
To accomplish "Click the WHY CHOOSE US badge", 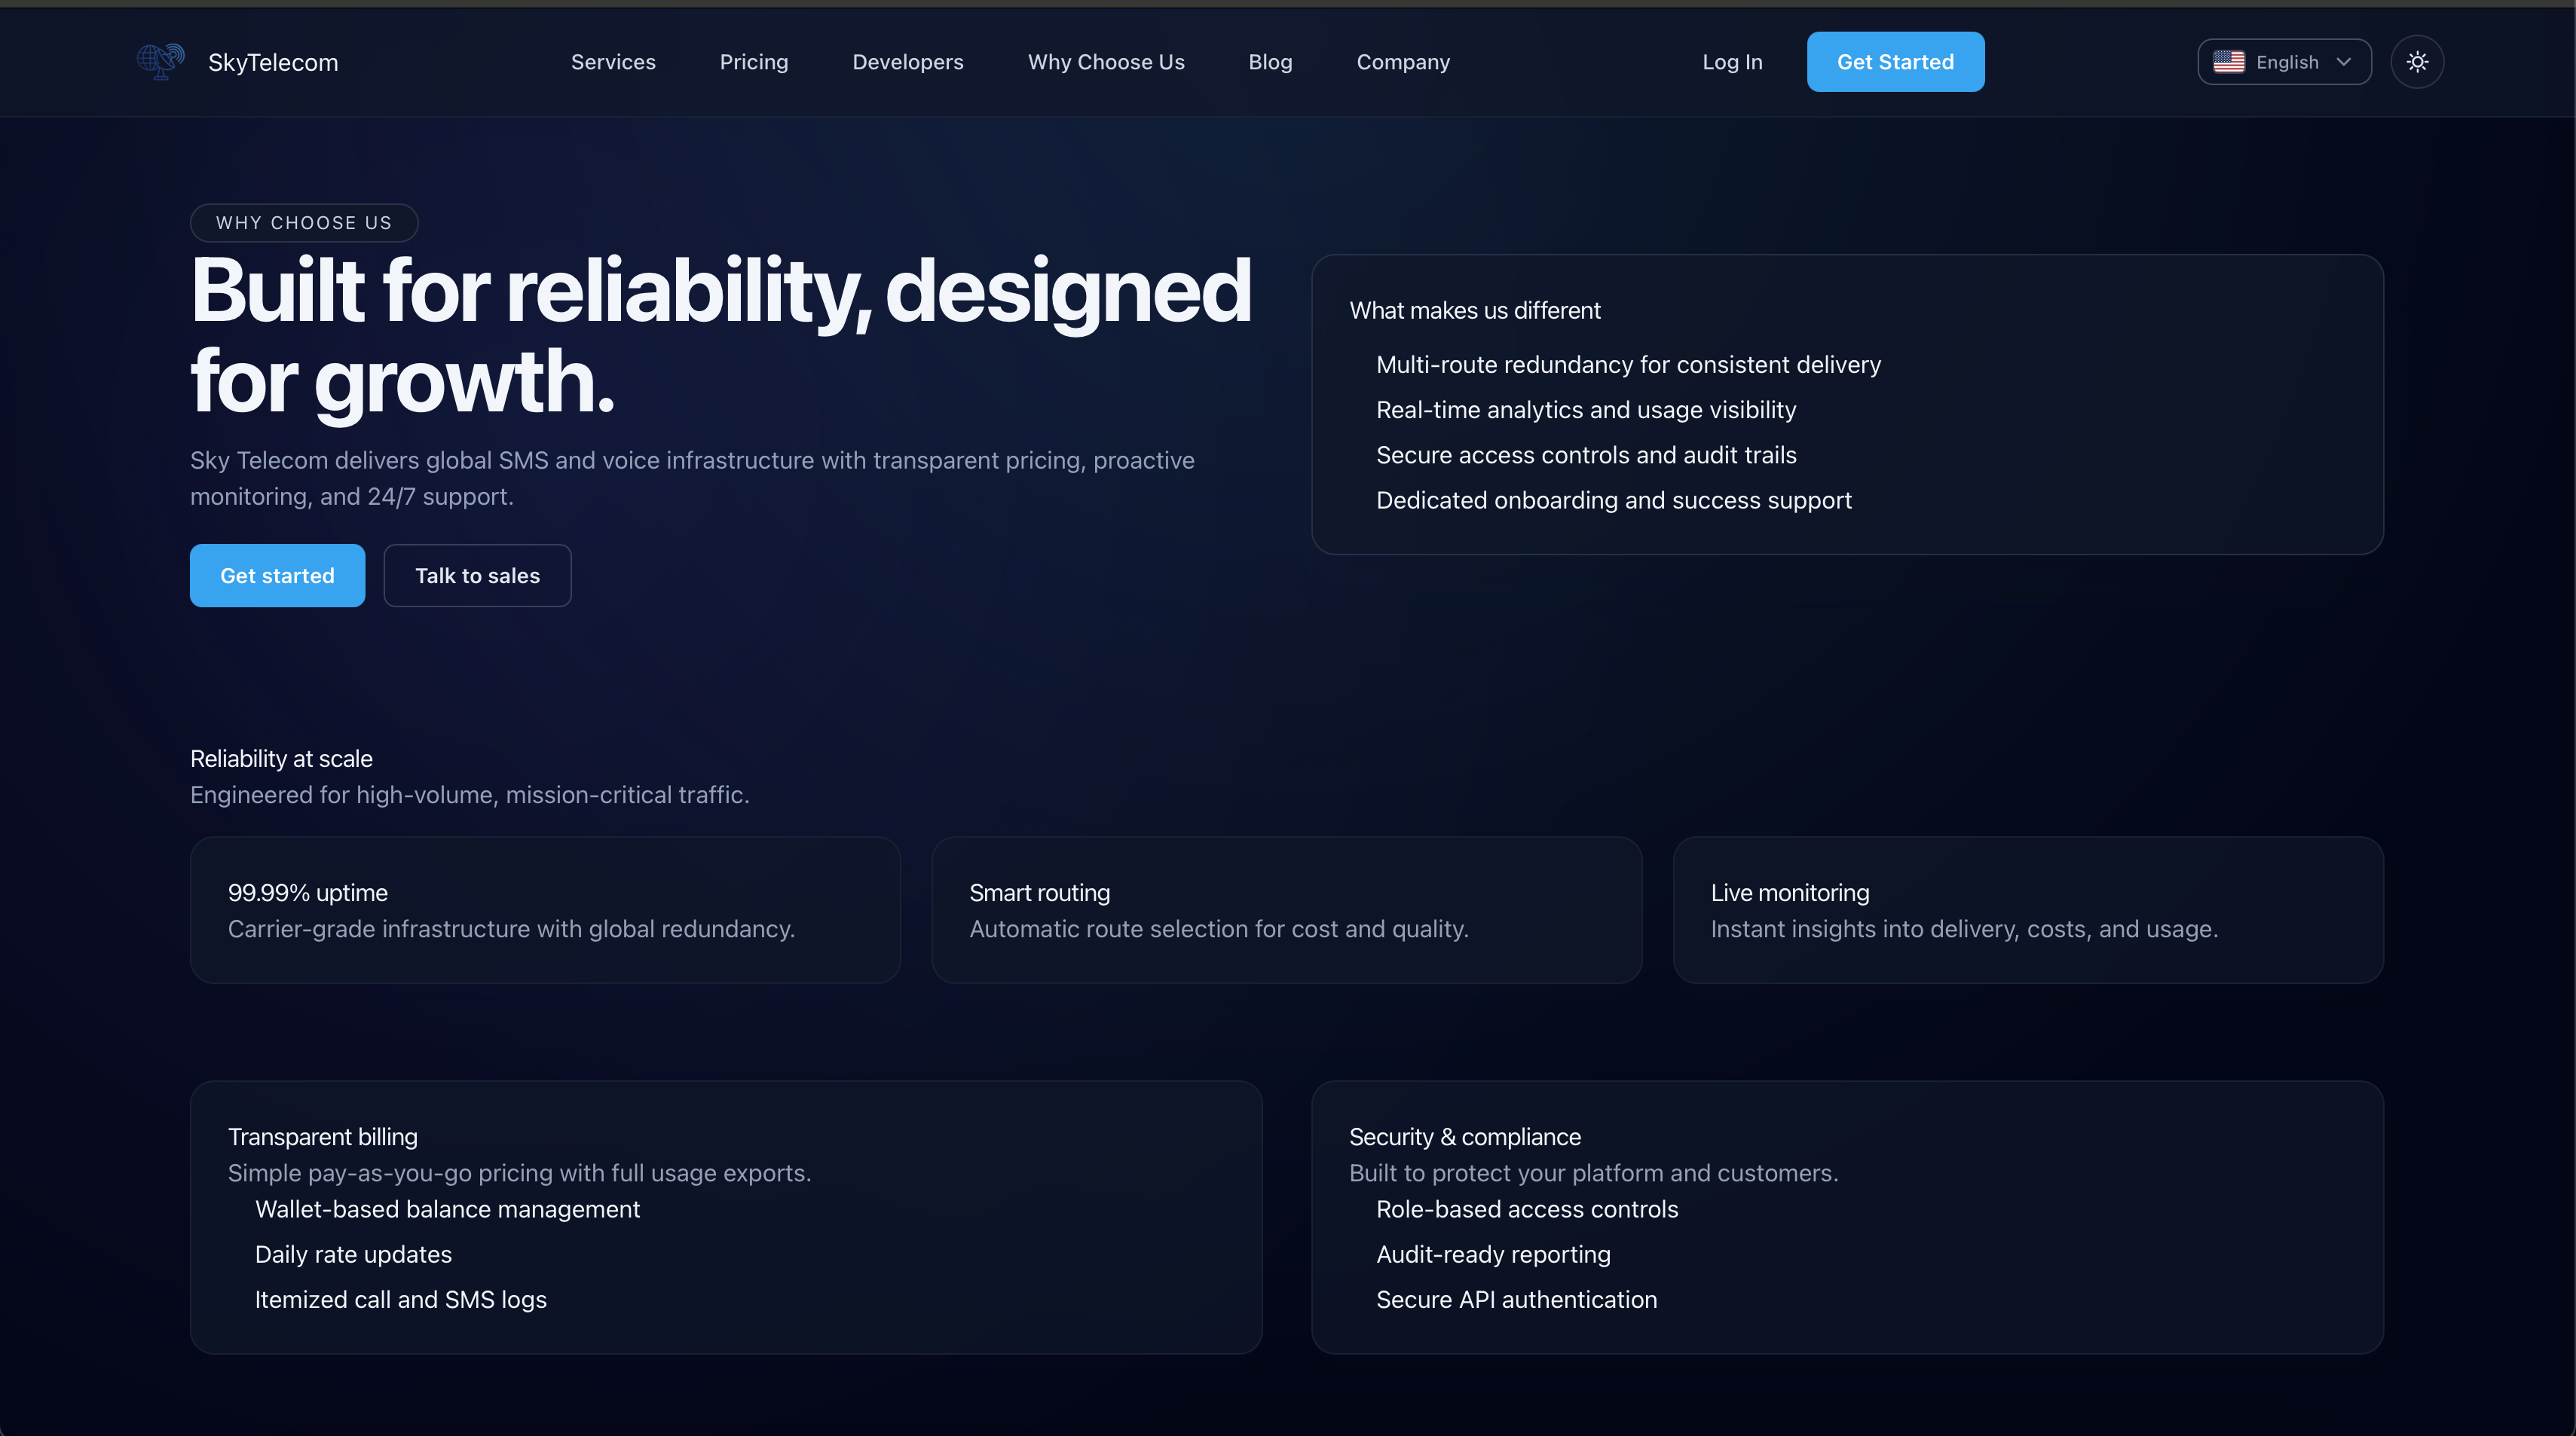I will [304, 222].
